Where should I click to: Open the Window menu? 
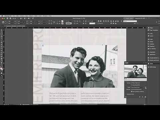(45, 16)
